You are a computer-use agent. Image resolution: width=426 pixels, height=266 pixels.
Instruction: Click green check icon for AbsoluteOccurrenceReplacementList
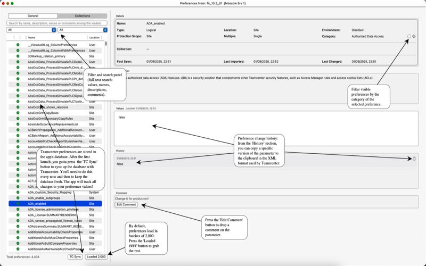(x=18, y=124)
